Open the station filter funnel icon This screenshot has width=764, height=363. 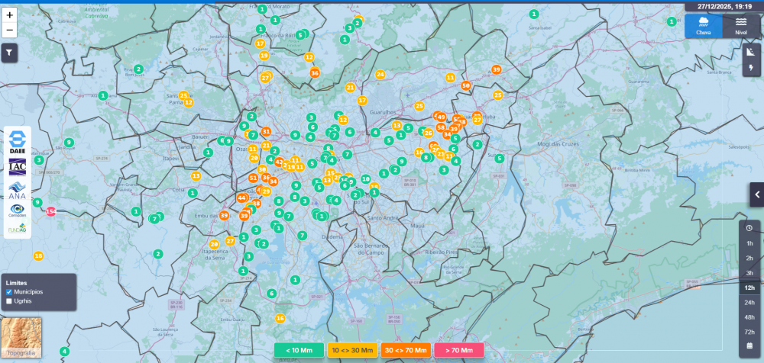click(x=9, y=53)
